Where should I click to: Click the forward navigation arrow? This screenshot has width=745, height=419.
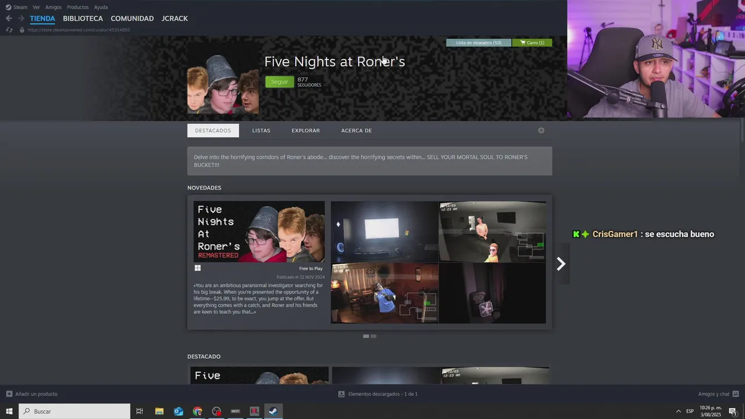click(x=21, y=19)
